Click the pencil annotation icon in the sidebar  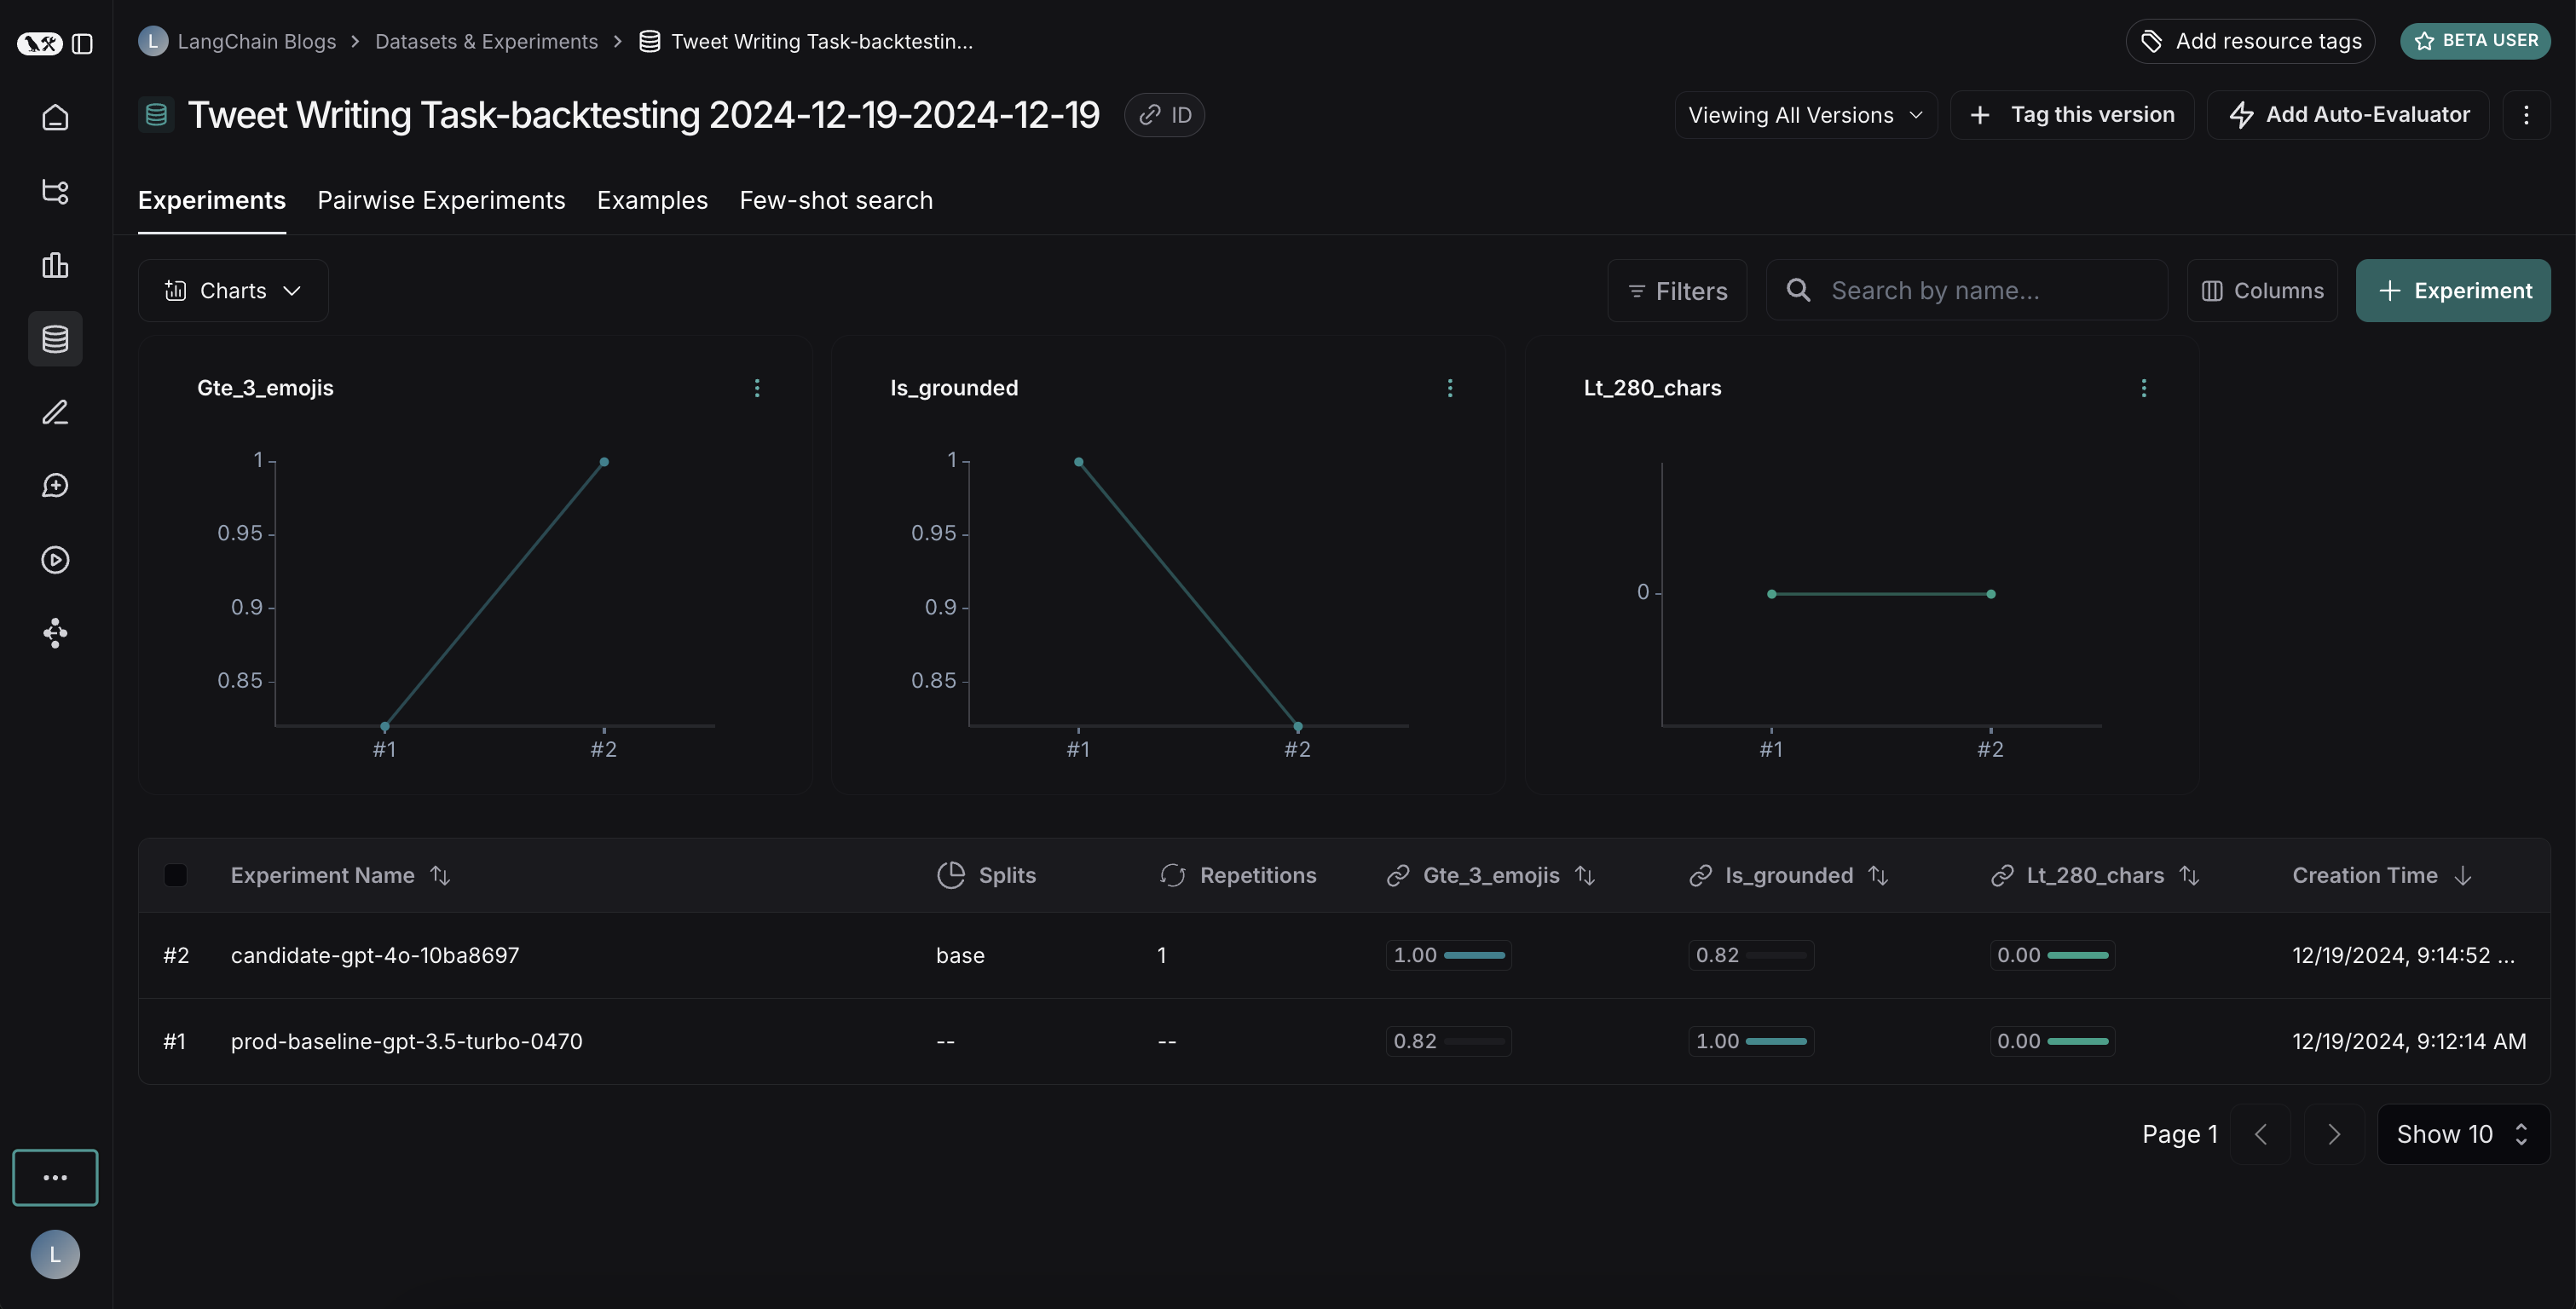(55, 413)
